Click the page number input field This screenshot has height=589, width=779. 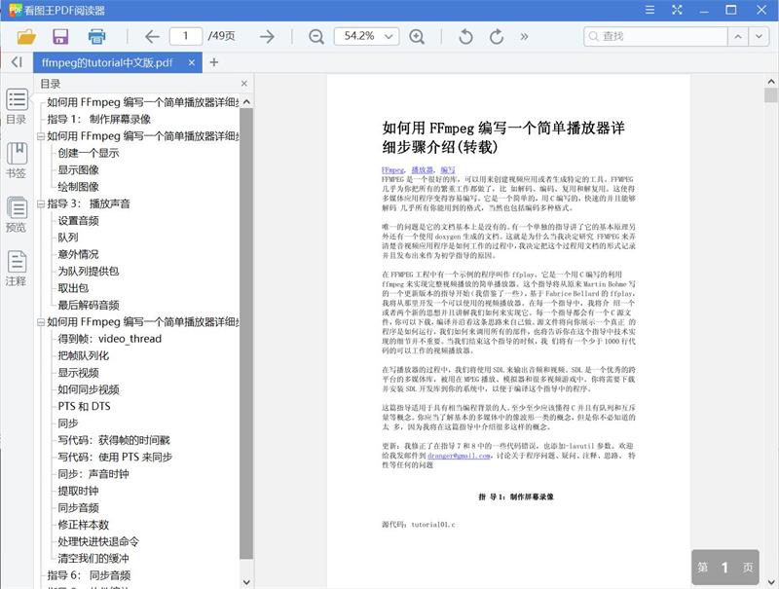(186, 36)
